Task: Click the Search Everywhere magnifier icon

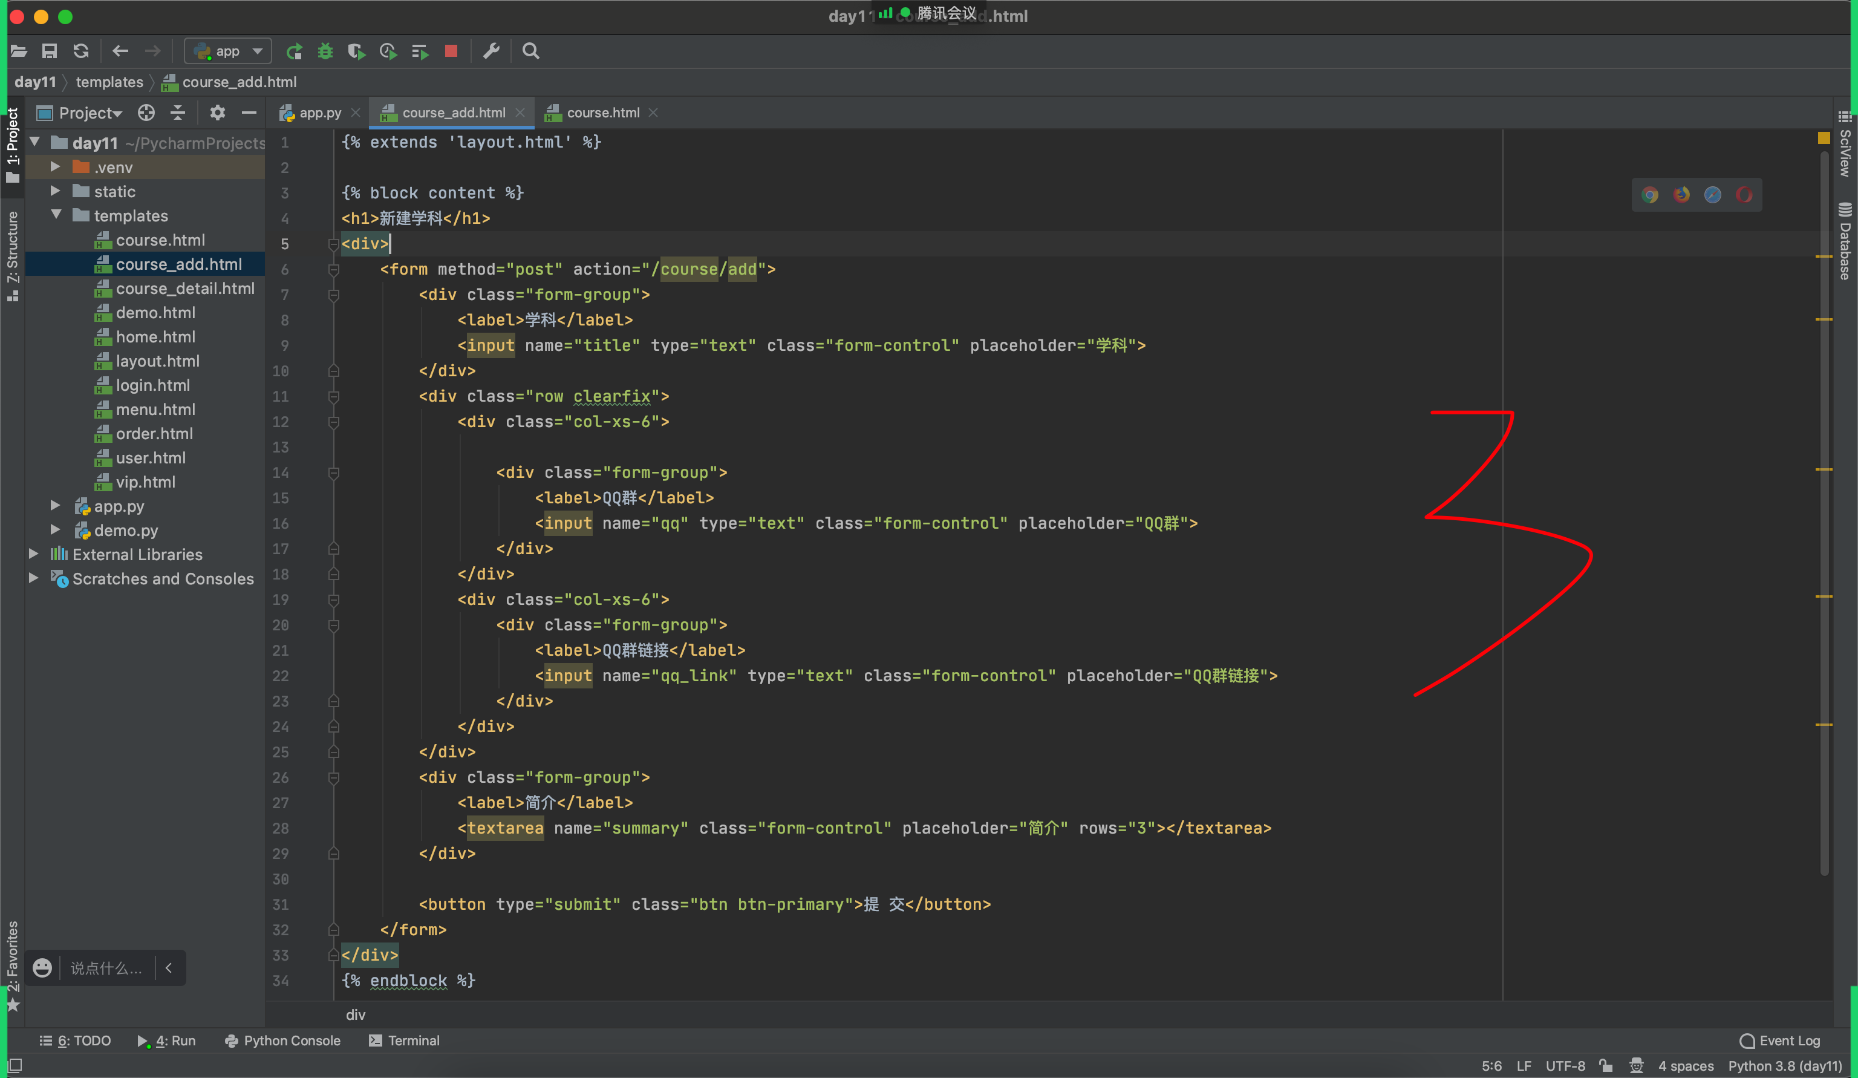Action: 531,51
